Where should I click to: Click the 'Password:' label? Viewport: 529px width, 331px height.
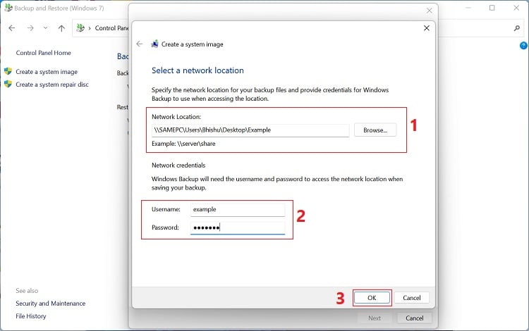(165, 227)
